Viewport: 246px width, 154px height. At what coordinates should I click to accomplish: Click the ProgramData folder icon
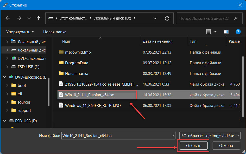(x=61, y=63)
